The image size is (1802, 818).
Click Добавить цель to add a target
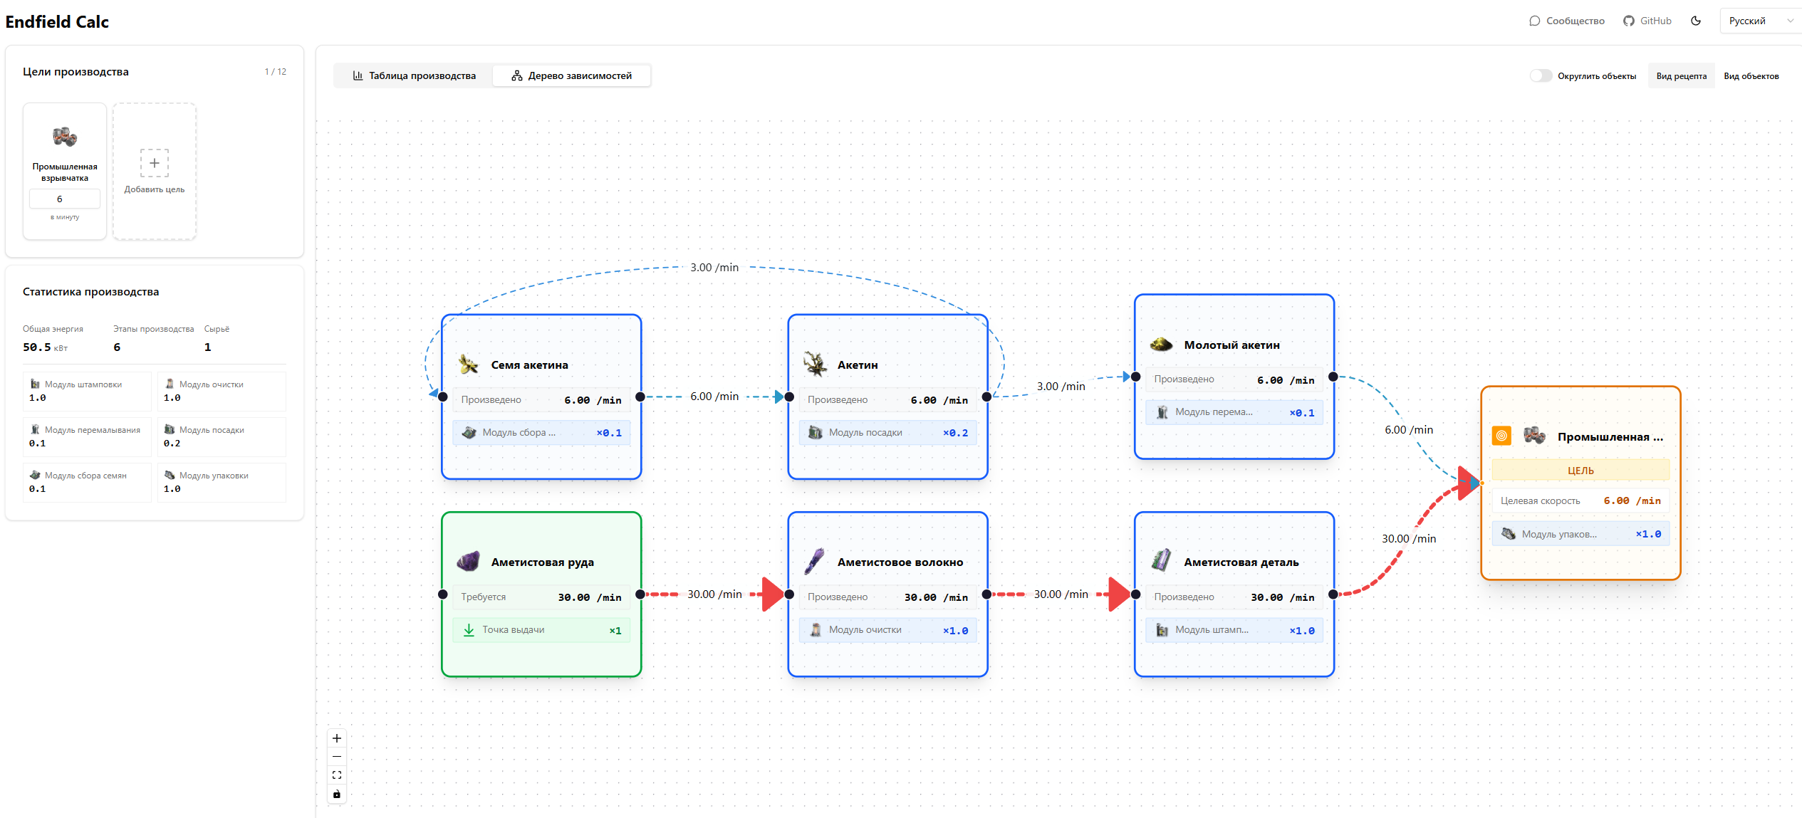point(155,172)
